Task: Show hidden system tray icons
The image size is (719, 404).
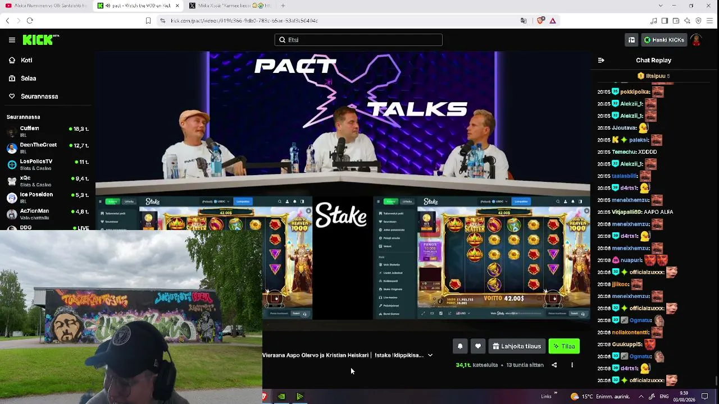Action: coord(641,397)
